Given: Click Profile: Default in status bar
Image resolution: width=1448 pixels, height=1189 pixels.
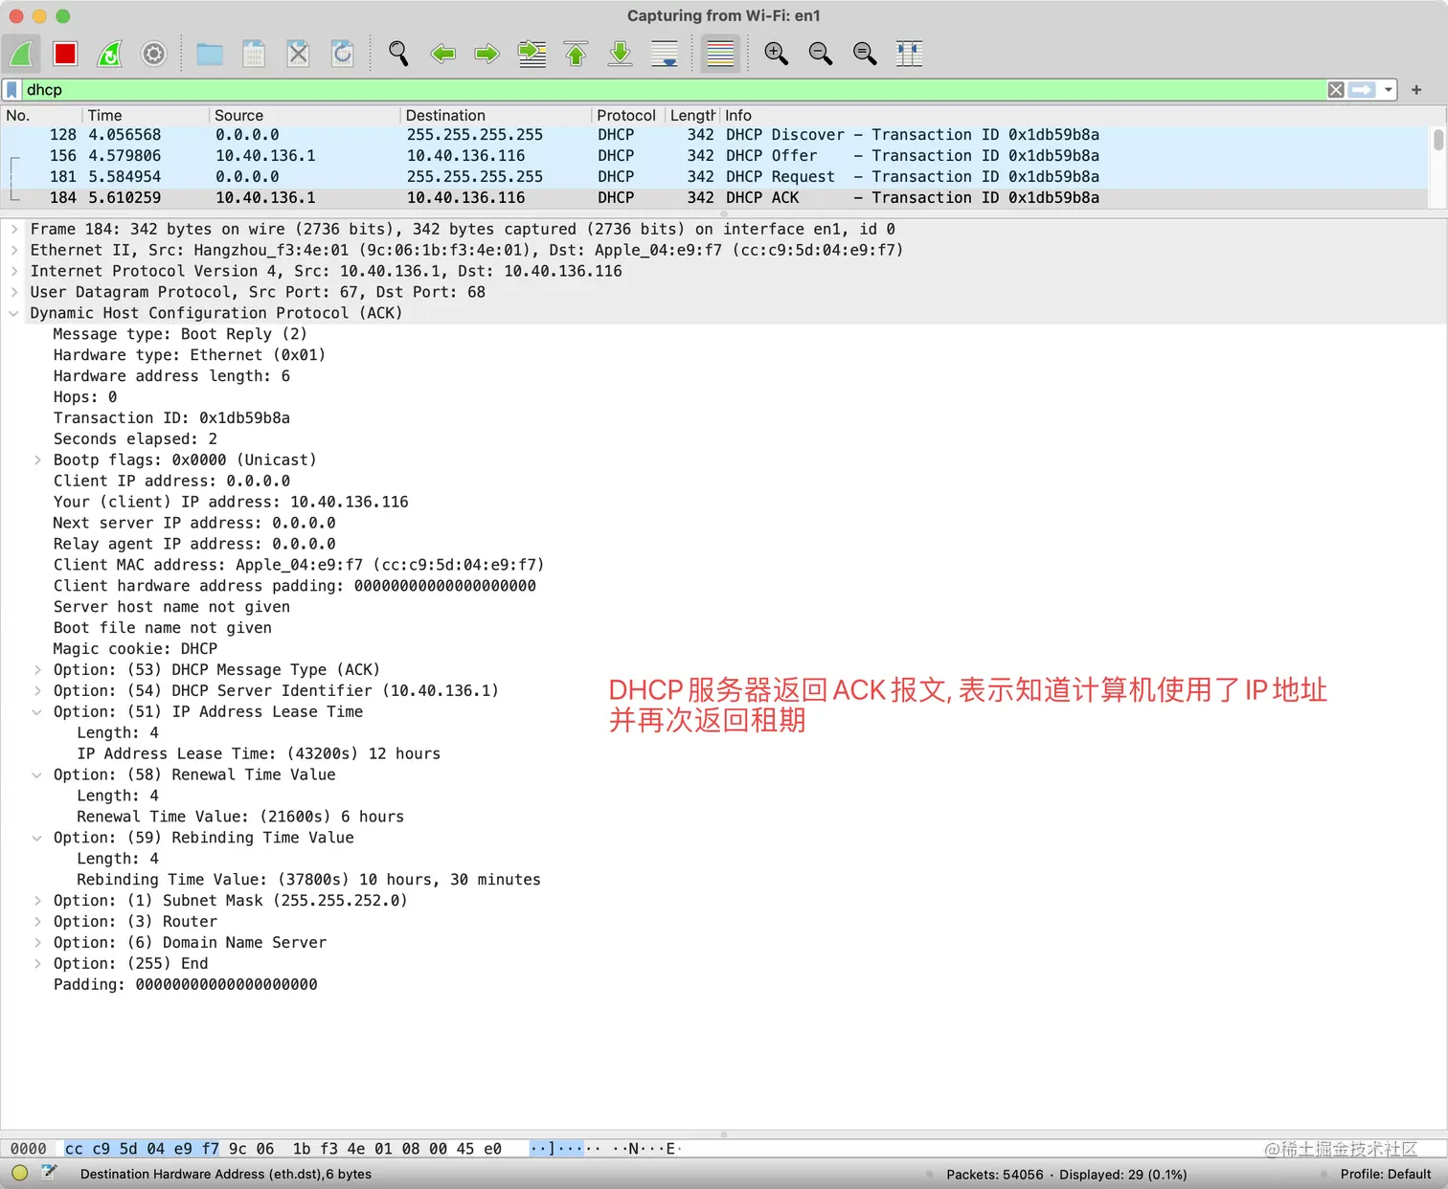Looking at the screenshot, I should click(x=1385, y=1175).
